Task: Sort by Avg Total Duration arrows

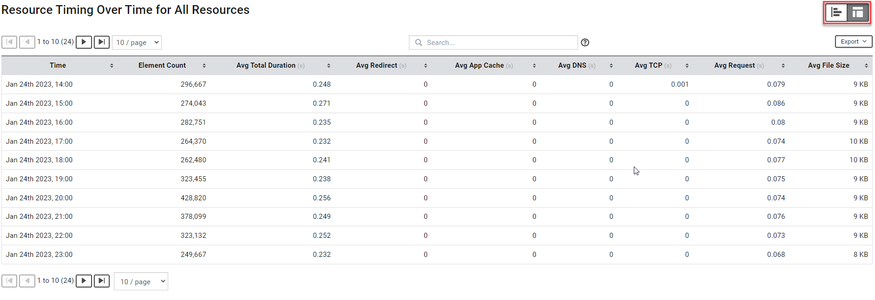Action: (329, 66)
